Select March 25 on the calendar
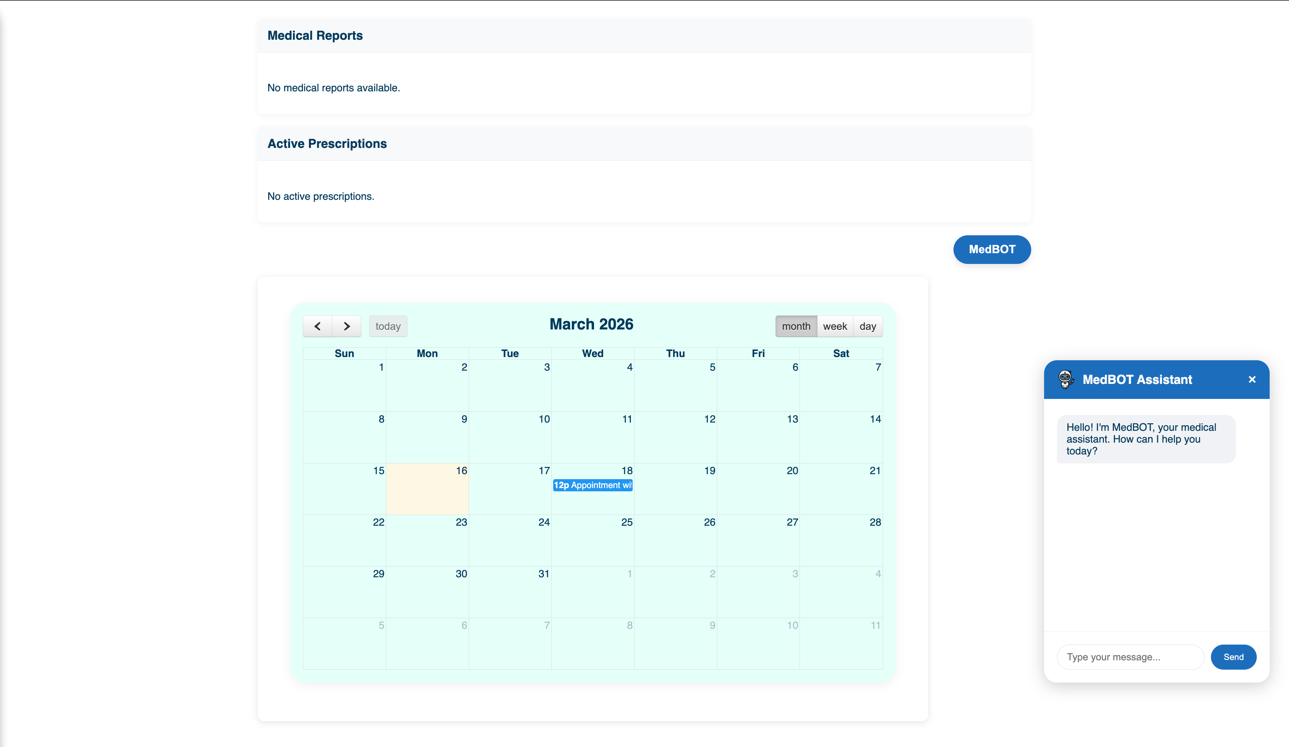 point(592,540)
